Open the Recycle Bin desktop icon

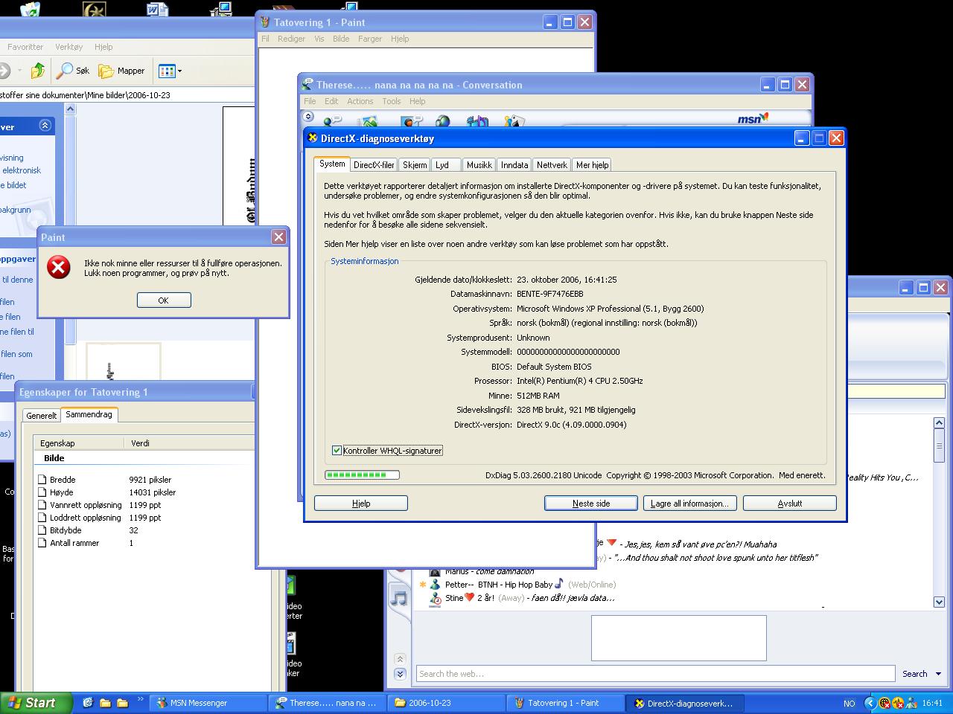coord(30,9)
